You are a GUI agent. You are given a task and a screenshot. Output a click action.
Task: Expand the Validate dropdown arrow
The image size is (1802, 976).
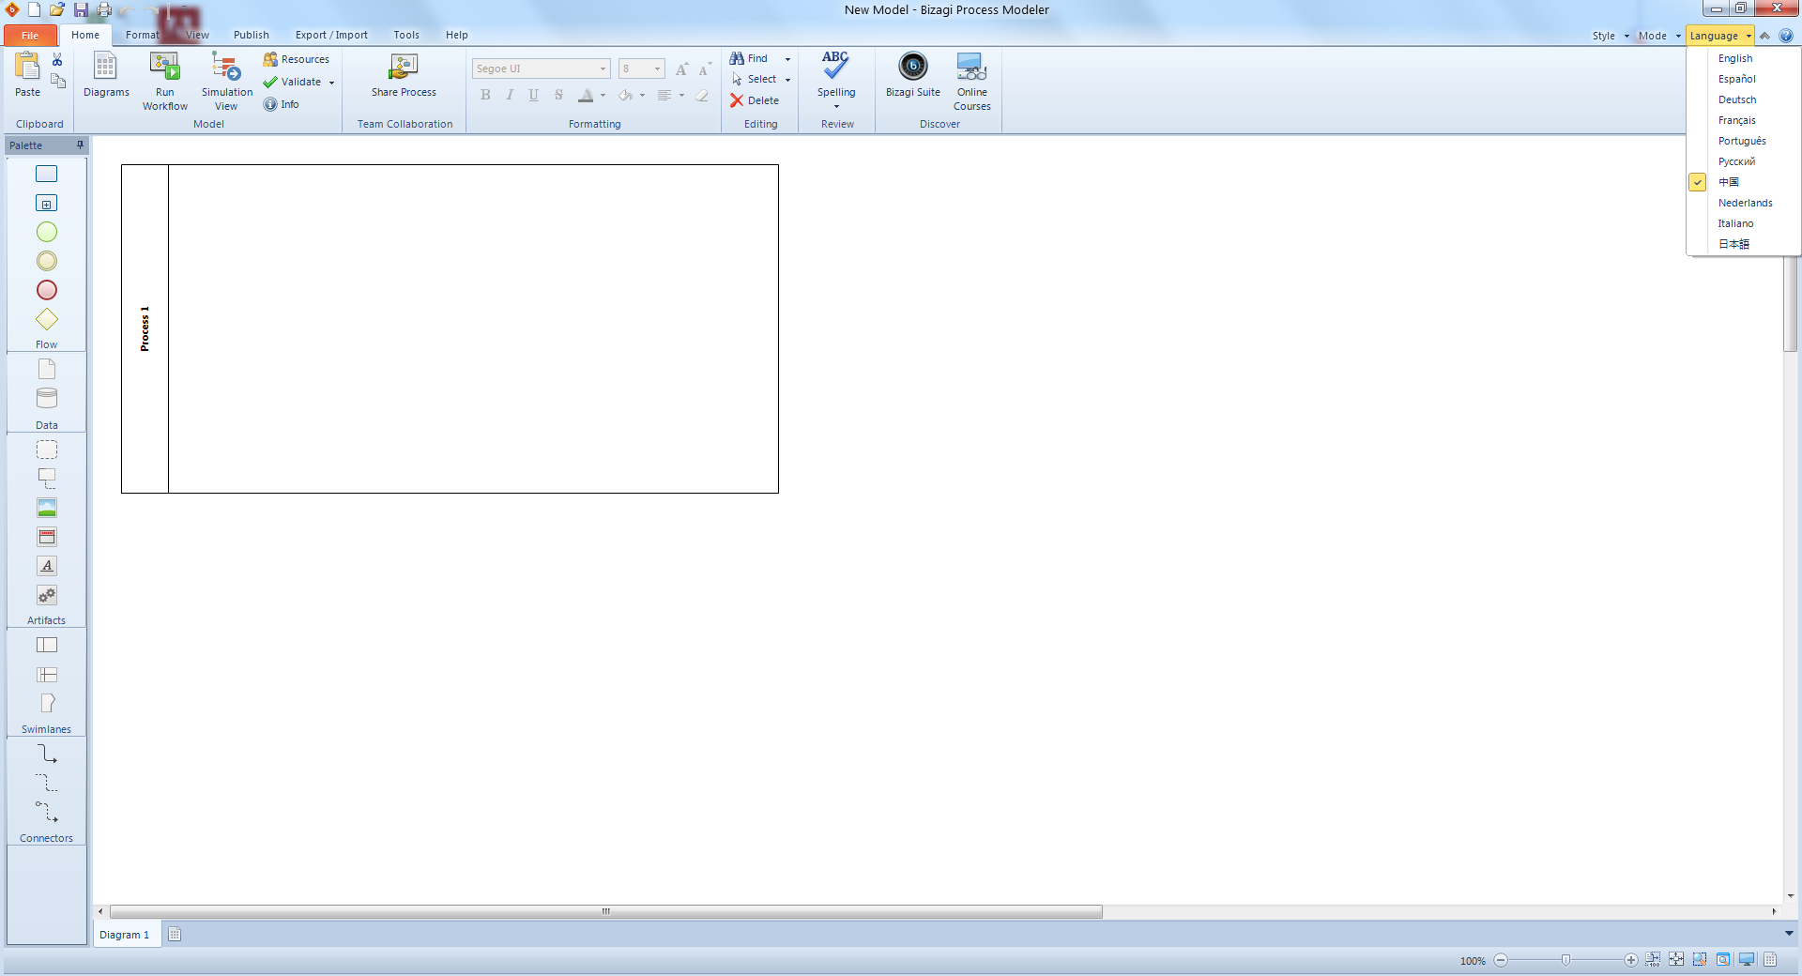click(x=331, y=83)
